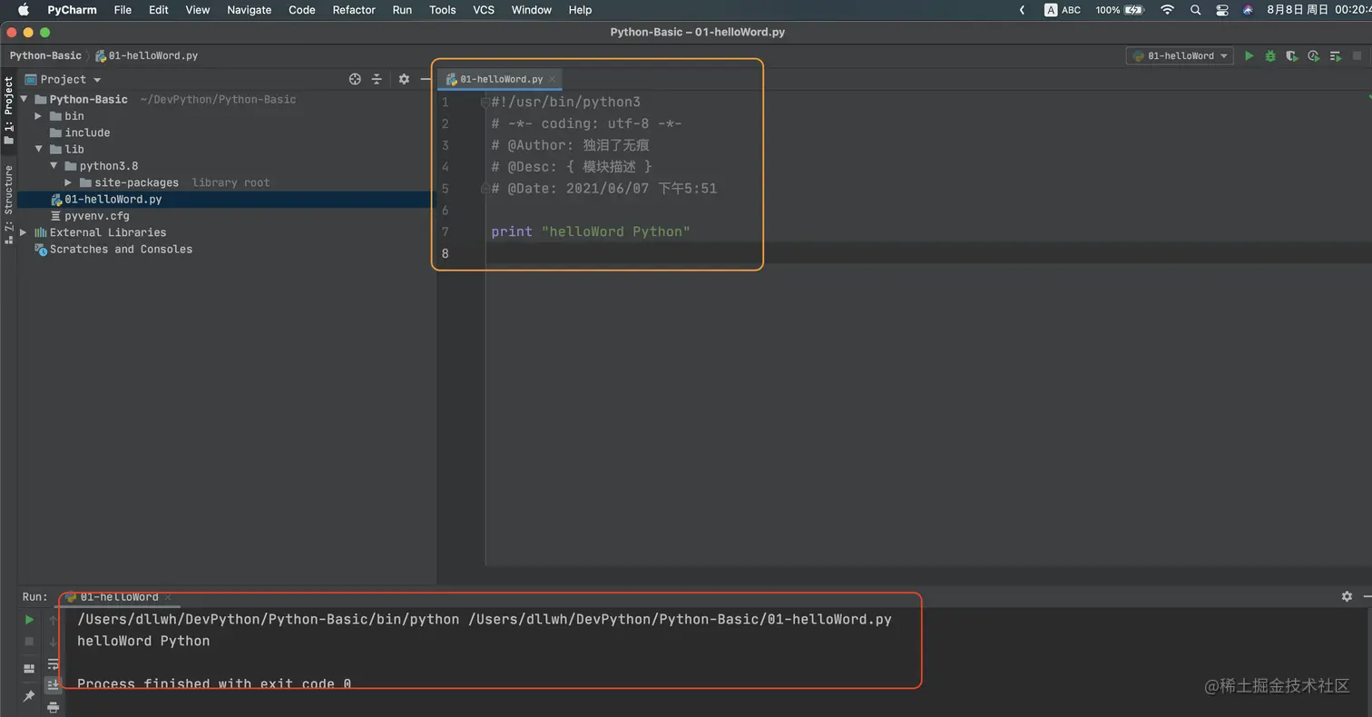Place cursor on print "helloWord Python" line
Image resolution: width=1372 pixels, height=717 pixels.
tap(591, 231)
